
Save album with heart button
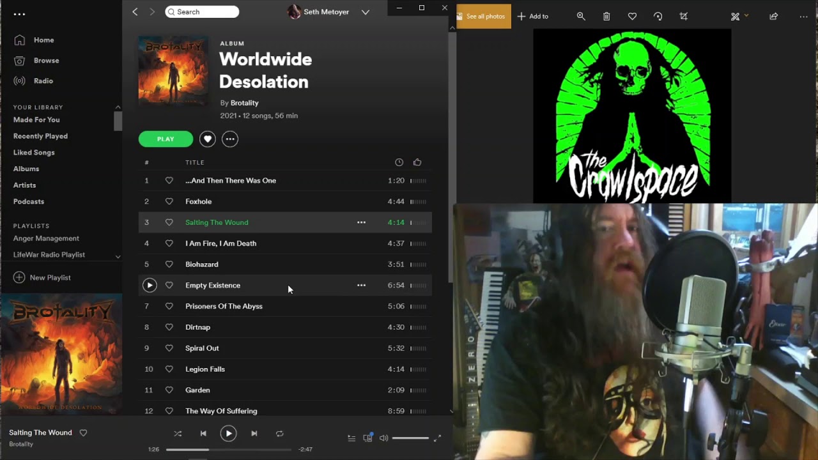click(207, 139)
